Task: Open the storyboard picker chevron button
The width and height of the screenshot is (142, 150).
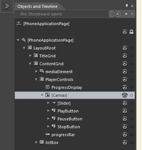Action: (112, 14)
